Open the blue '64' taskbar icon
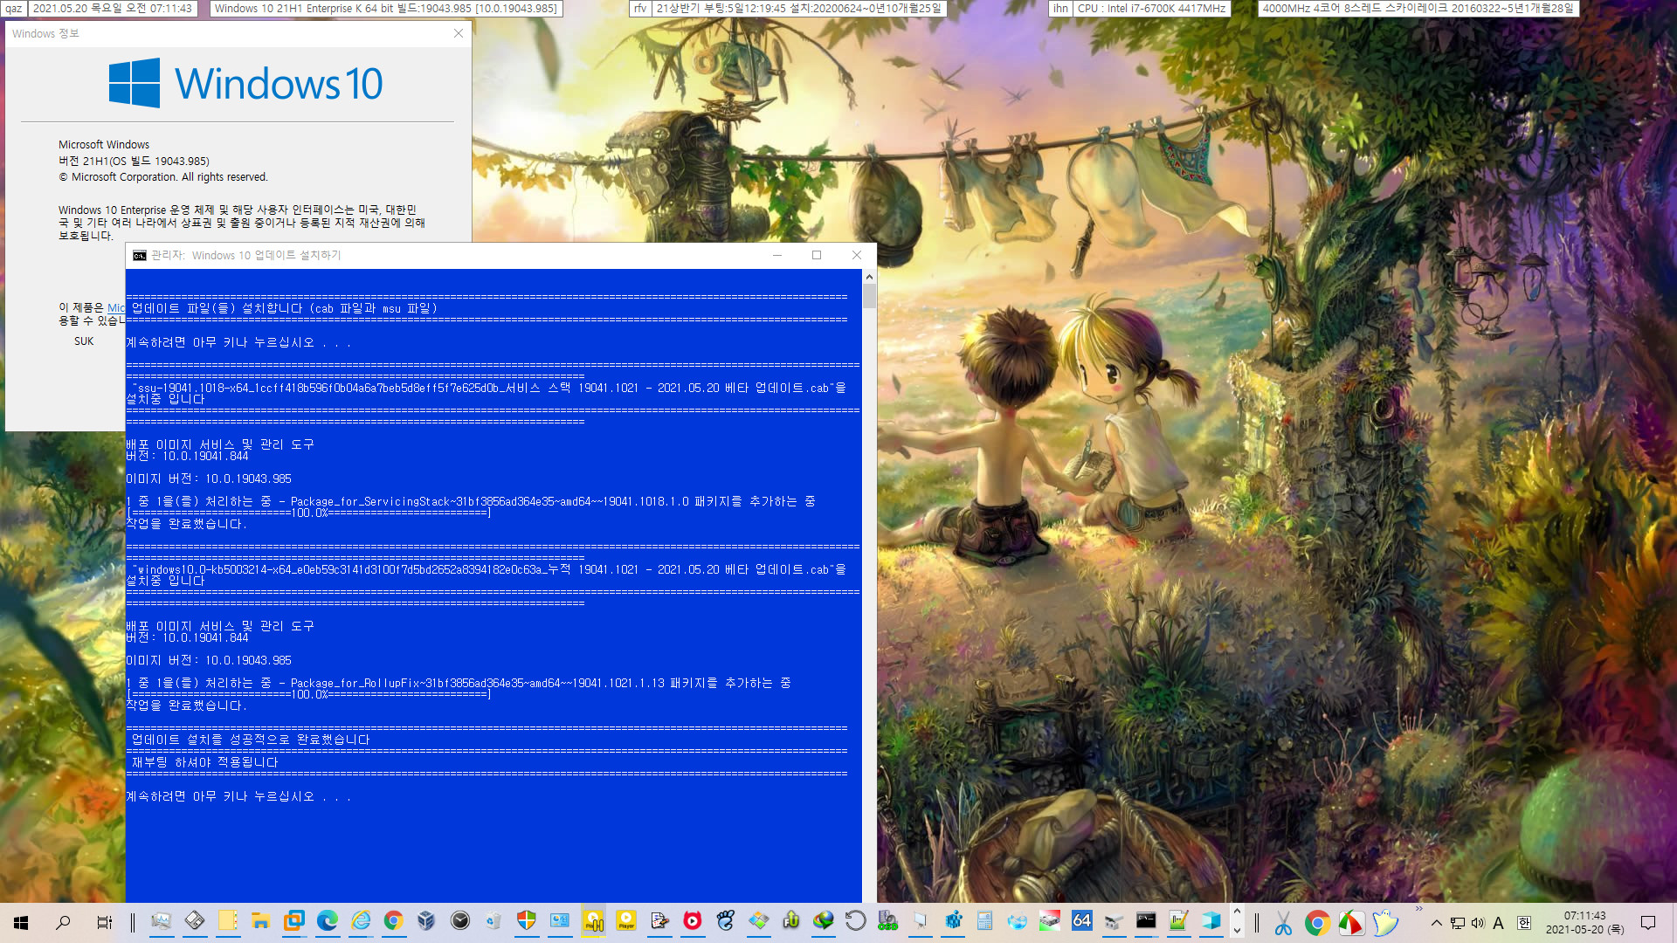This screenshot has height=943, width=1677. [x=1082, y=921]
